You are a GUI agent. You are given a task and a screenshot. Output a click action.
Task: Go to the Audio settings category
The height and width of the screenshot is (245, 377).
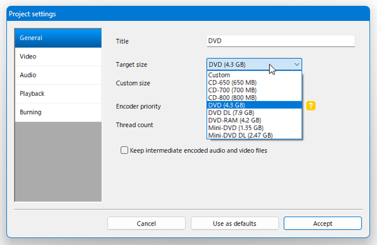point(58,75)
